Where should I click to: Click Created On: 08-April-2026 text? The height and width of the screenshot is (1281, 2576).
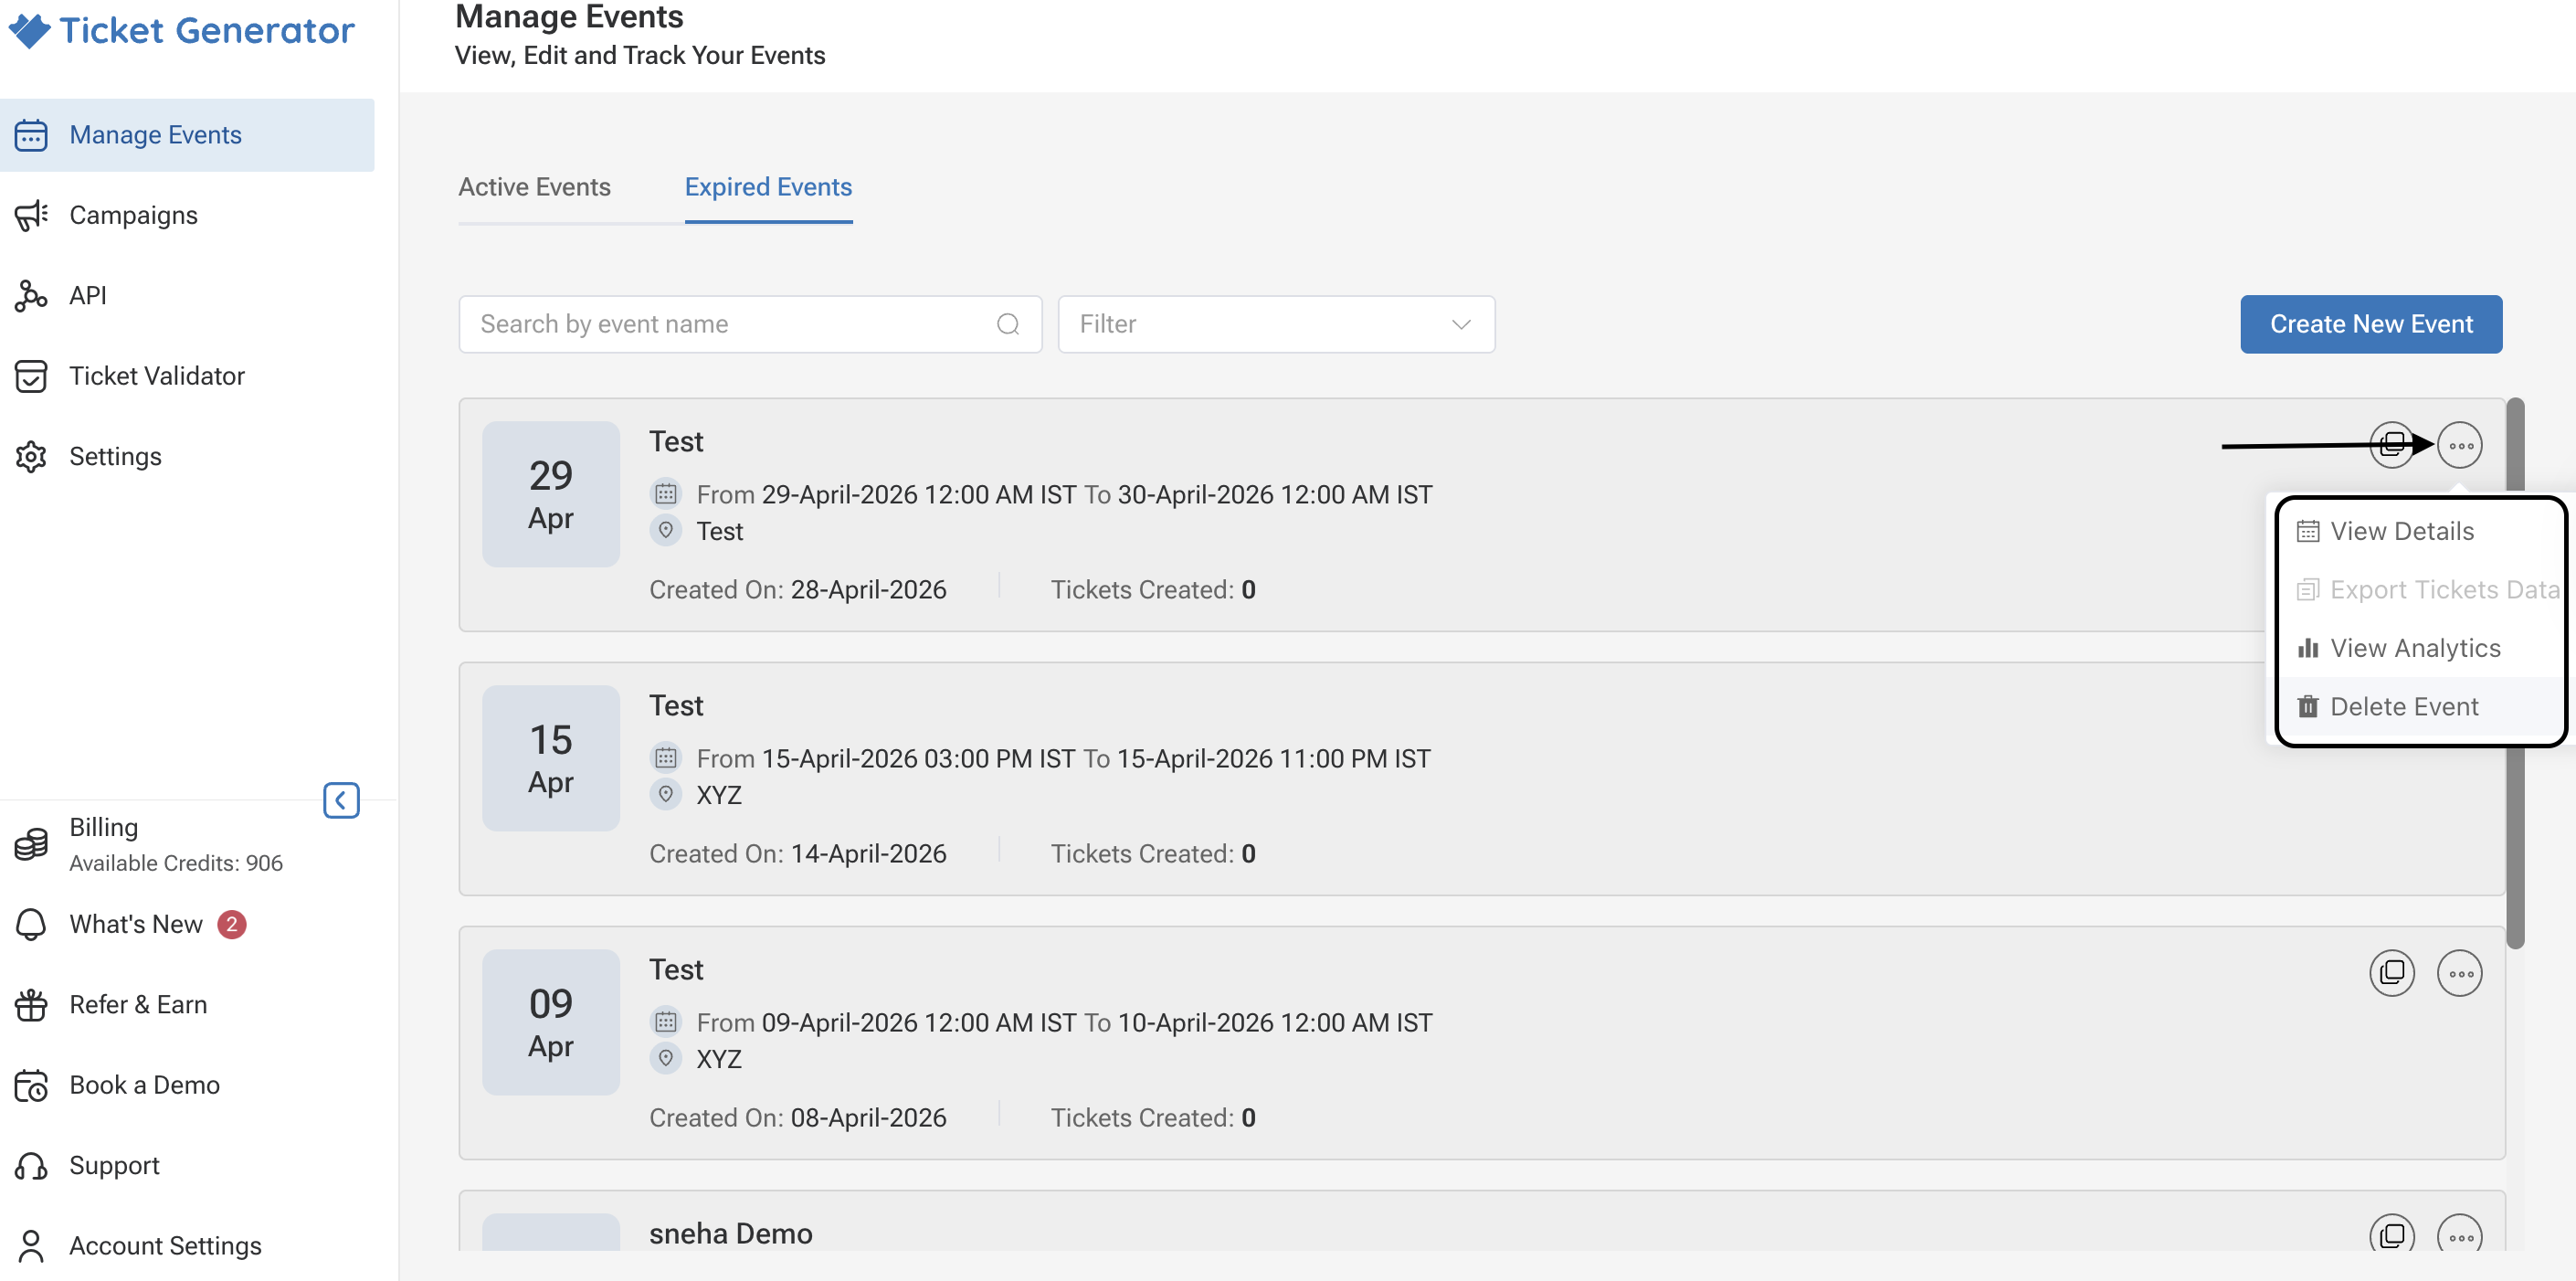798,1118
